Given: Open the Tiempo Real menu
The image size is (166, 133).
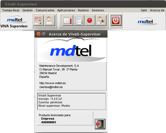Looking at the screenshot, I should [11, 10].
